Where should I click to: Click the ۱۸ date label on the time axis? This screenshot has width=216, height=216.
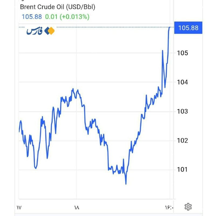click(76, 208)
